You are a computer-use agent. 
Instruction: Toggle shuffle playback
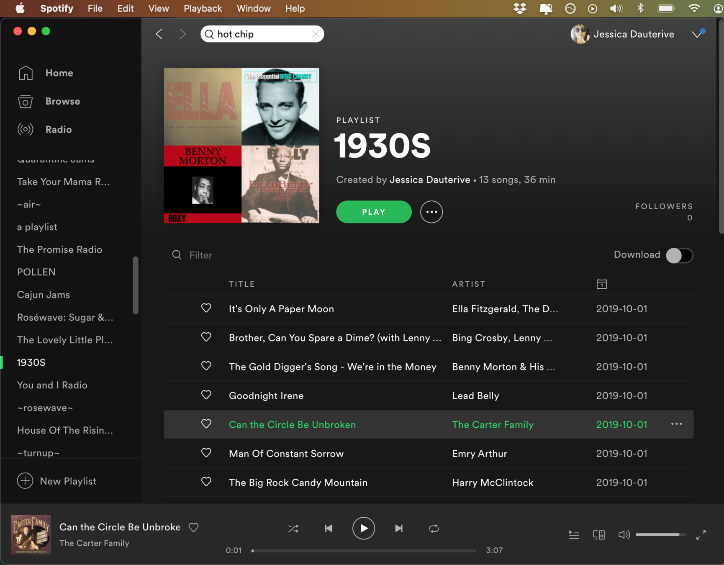pos(293,528)
